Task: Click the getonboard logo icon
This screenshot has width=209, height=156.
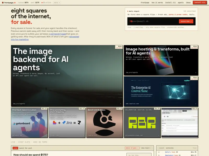Action: (14, 123)
